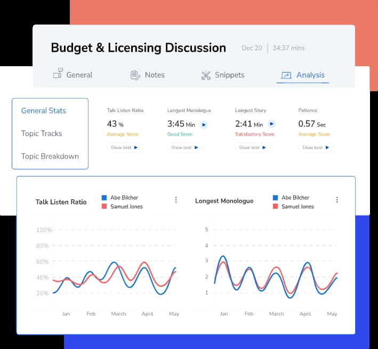Open Talk Listen Ratio chart options menu
Screen dimensions: 378x349
(176, 200)
